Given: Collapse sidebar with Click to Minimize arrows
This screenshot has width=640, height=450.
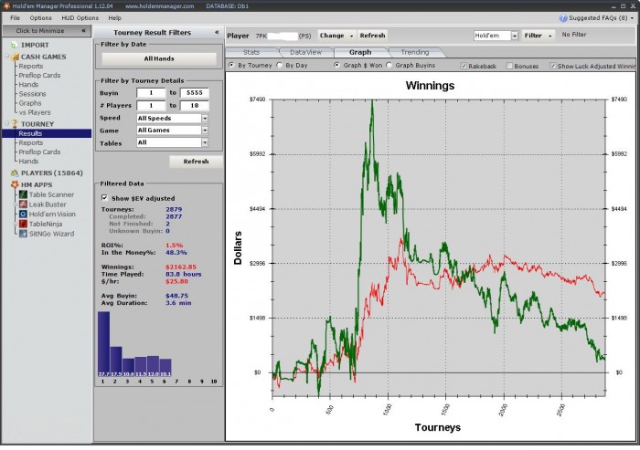Looking at the screenshot, I should point(84,30).
